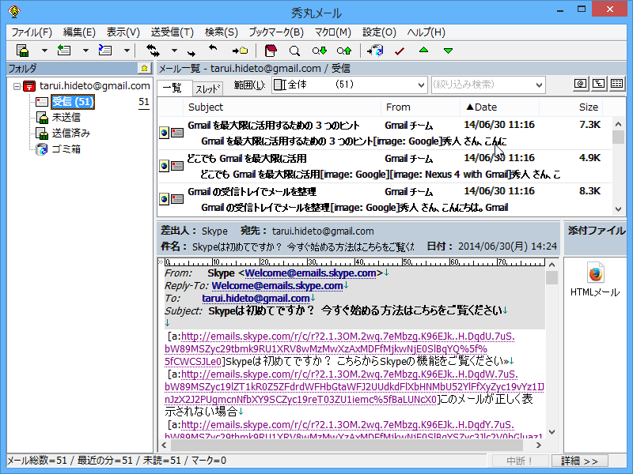Open the ブックマーク(B) menu
Screen dimensions: 633x474
click(x=276, y=32)
